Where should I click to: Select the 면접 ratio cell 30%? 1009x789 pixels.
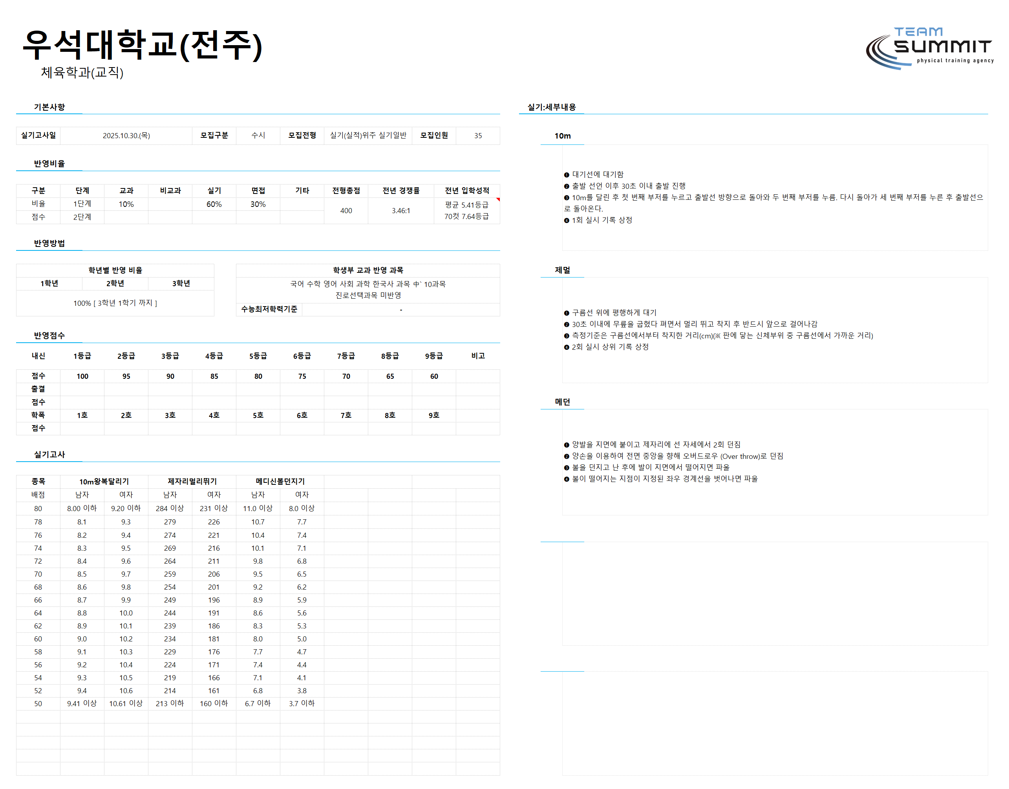(x=258, y=204)
